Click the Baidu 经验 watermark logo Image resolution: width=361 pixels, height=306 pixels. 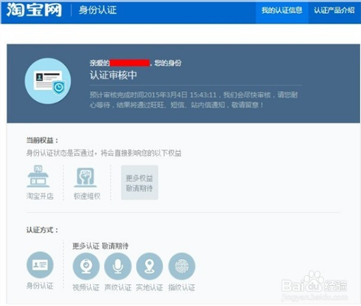click(315, 287)
